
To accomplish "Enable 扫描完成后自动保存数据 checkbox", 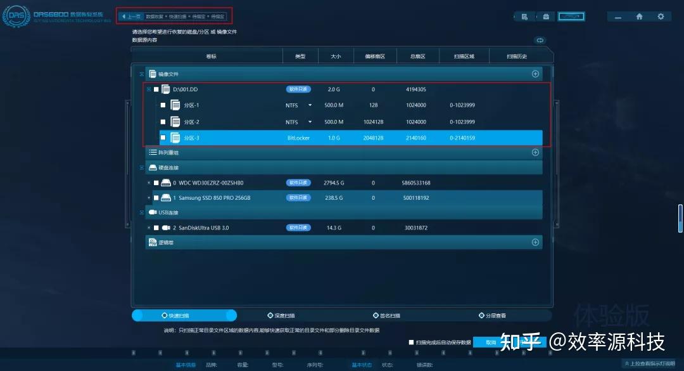I will (412, 342).
